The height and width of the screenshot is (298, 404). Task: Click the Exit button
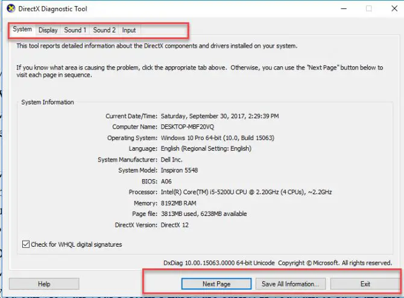pyautogui.click(x=365, y=284)
